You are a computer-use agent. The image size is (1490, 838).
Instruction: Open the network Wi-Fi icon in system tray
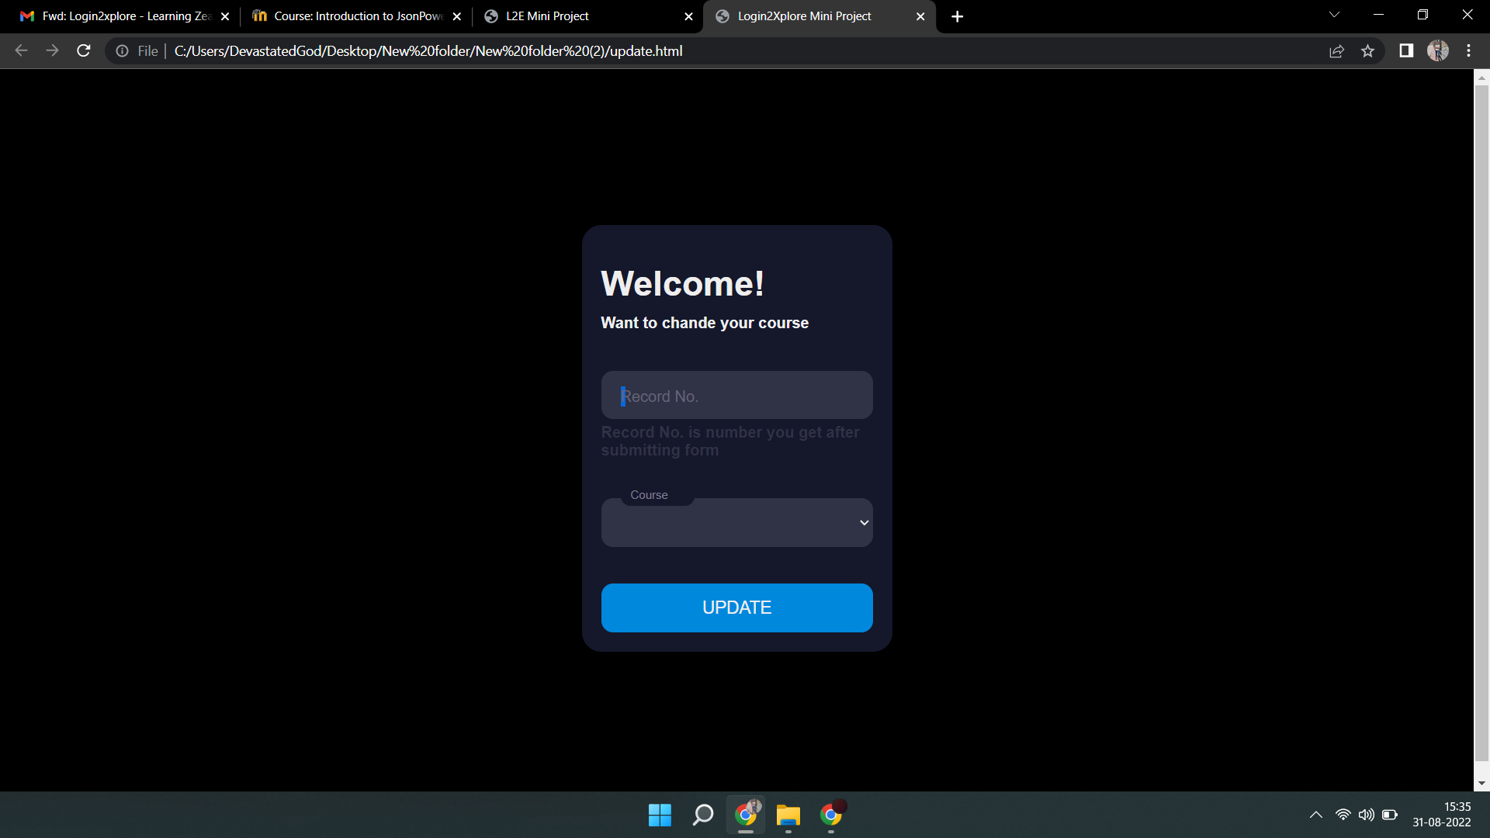coord(1343,815)
